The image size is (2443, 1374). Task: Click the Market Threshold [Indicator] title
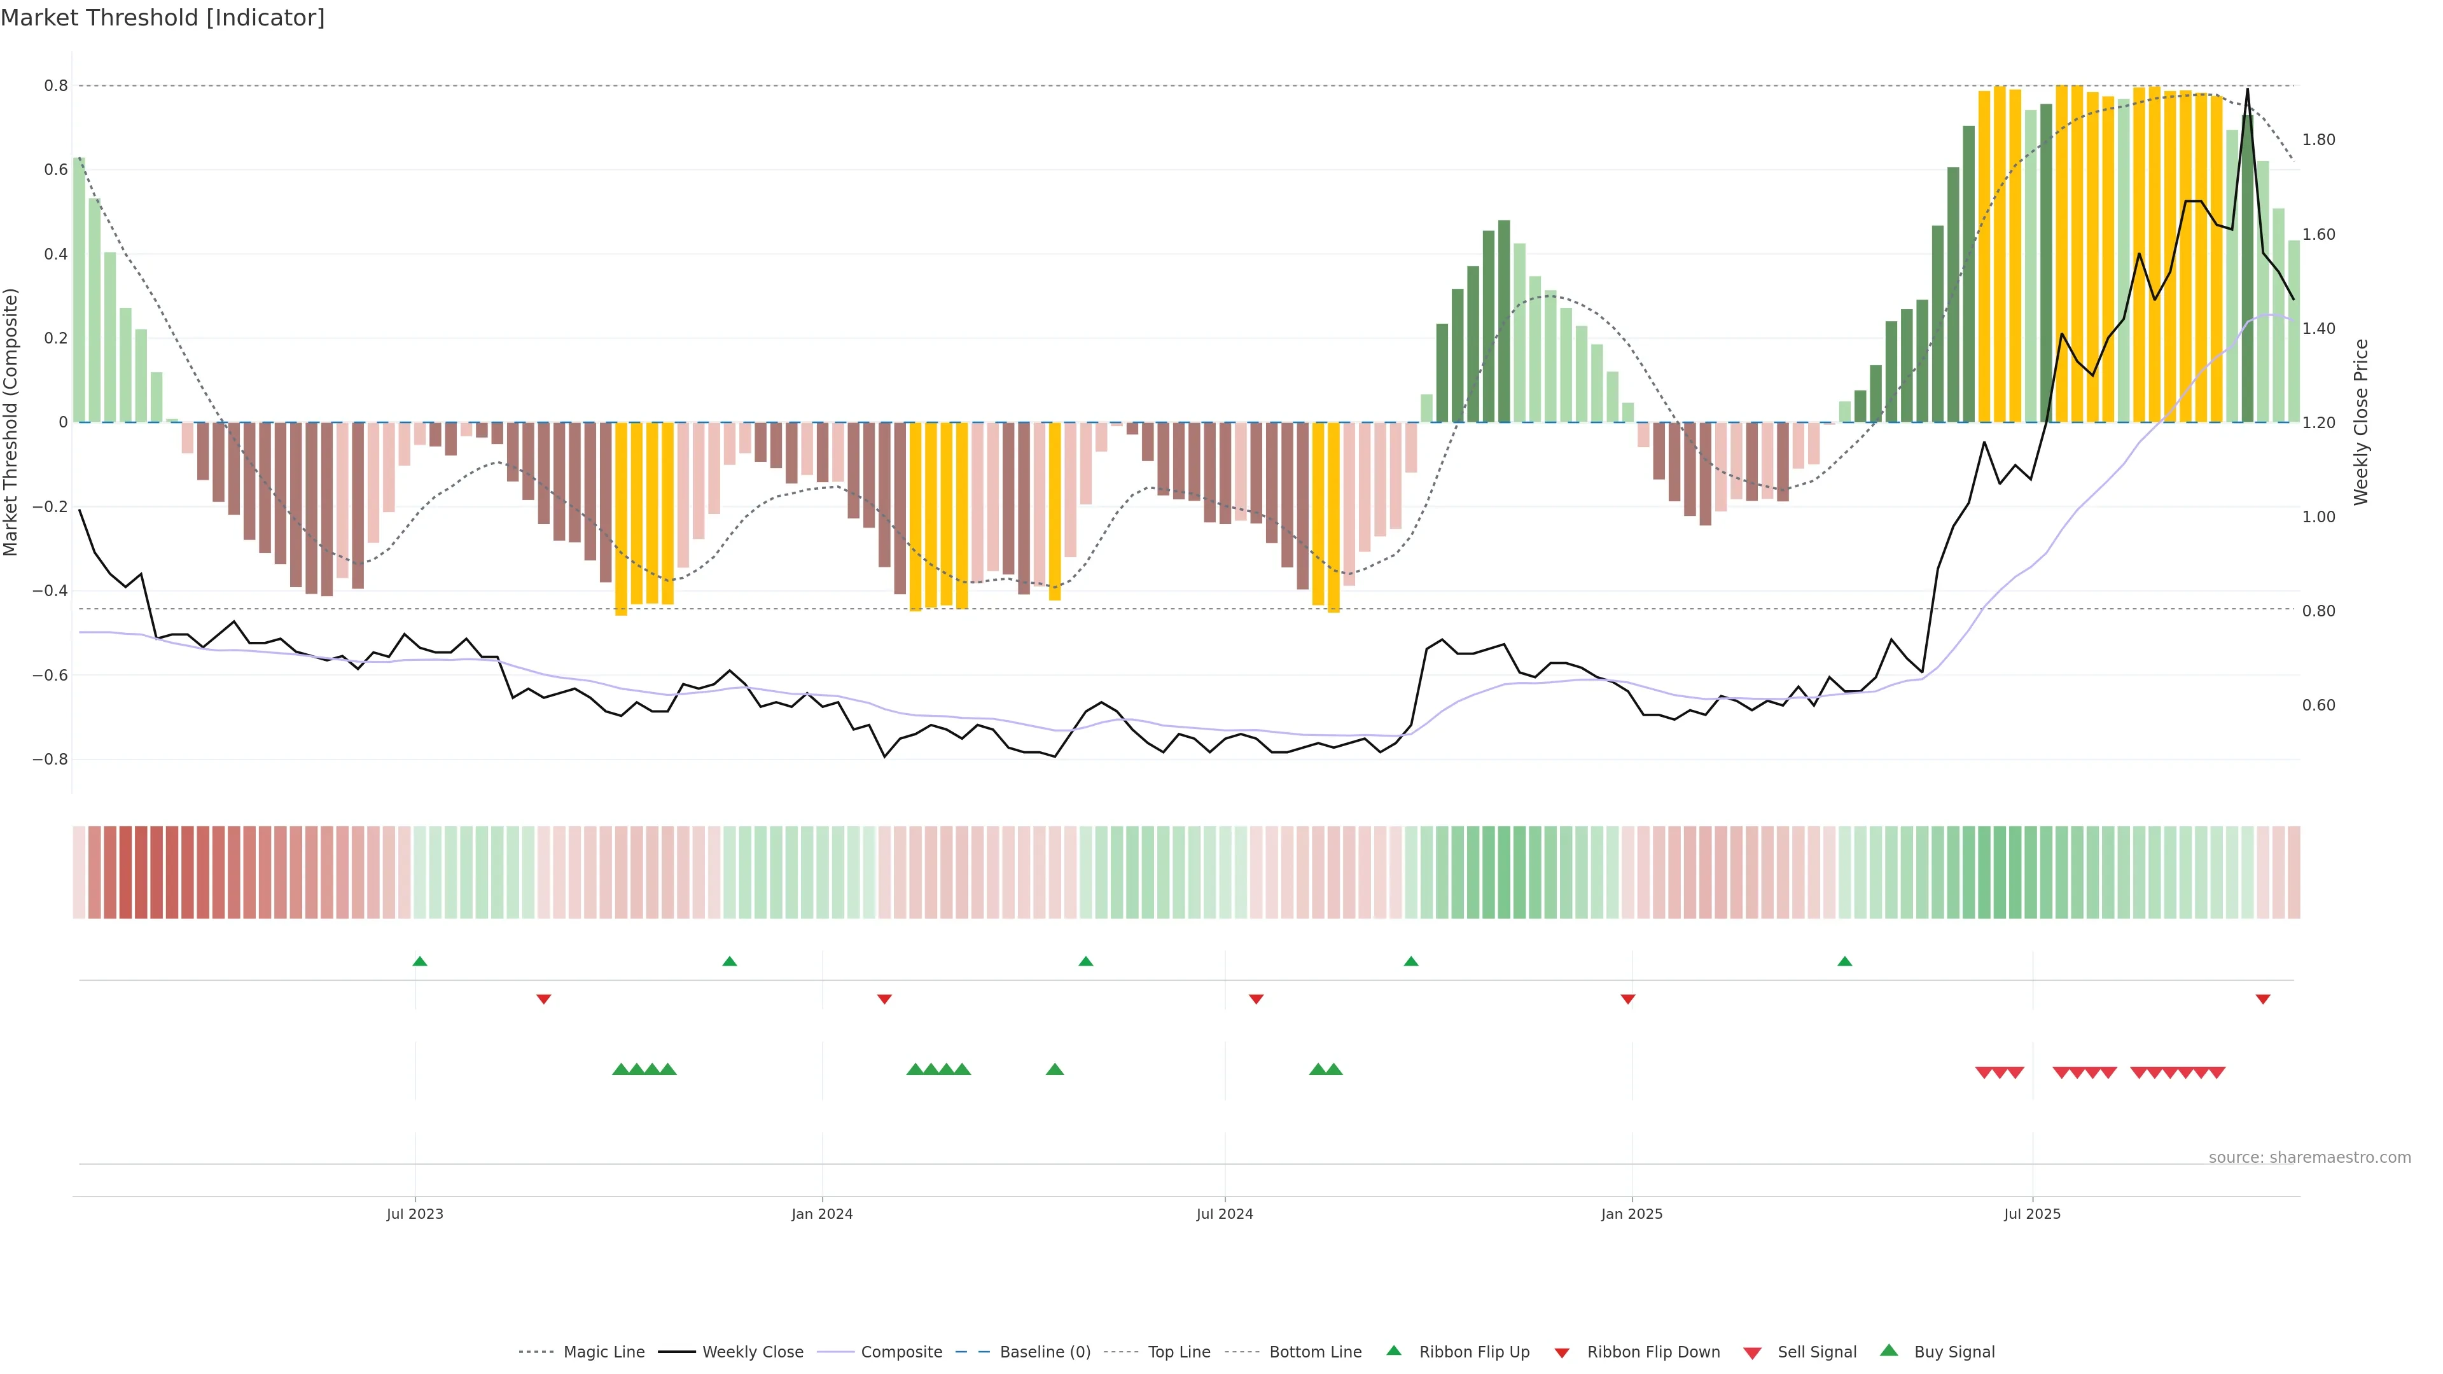tap(162, 18)
